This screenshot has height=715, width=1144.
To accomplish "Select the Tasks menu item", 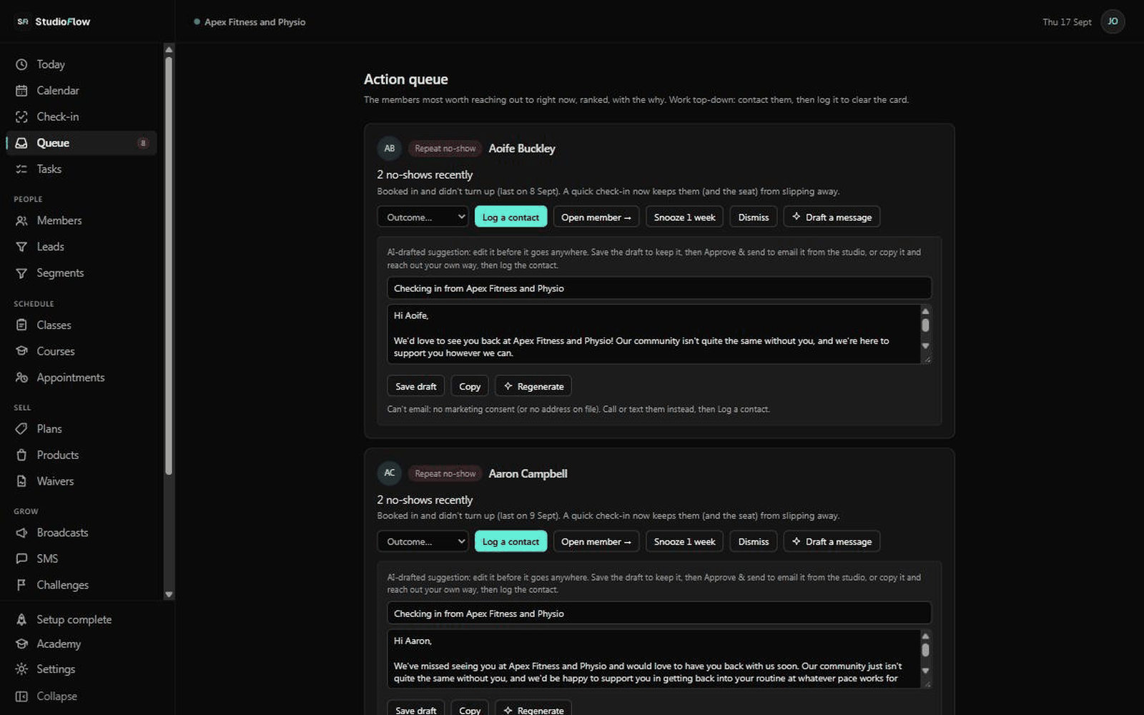I will [81, 169].
